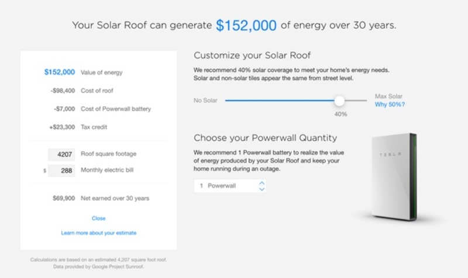Open "Learn more about your estimate"
This screenshot has height=278, width=468.
tap(99, 233)
